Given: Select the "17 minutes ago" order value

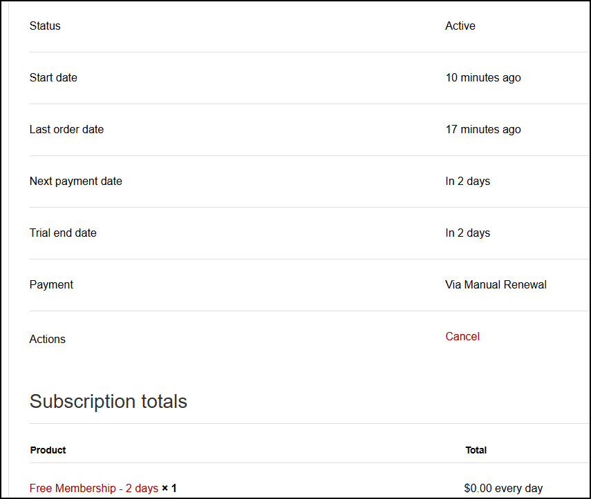Looking at the screenshot, I should point(482,130).
